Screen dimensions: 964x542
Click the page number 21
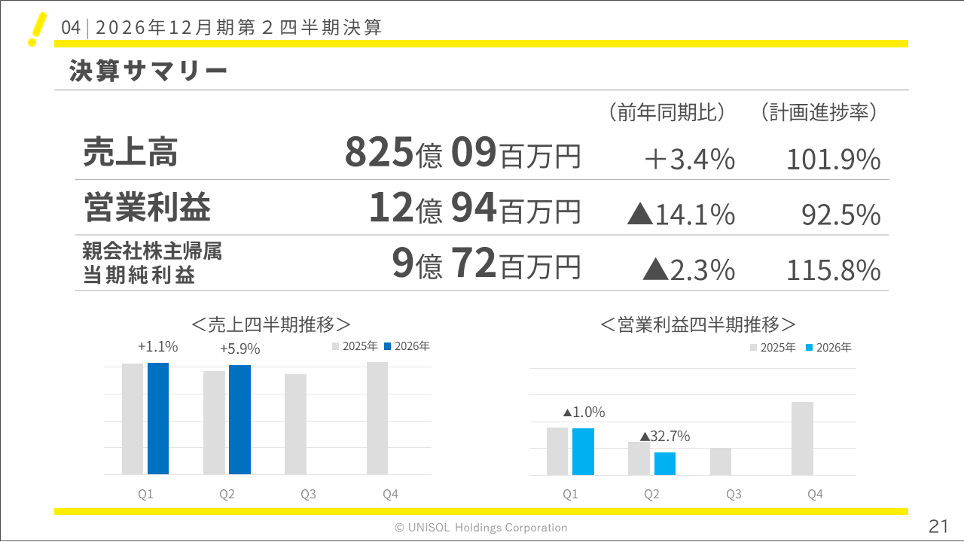tap(938, 525)
